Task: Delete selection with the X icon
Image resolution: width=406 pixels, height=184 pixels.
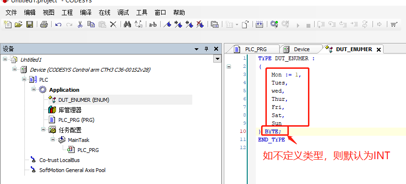Action: (x=113, y=24)
